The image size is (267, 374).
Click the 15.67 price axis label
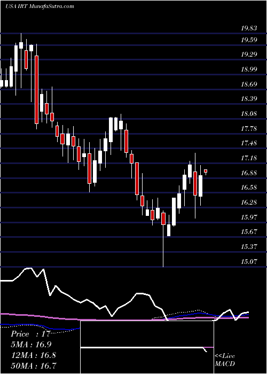coord(249,232)
